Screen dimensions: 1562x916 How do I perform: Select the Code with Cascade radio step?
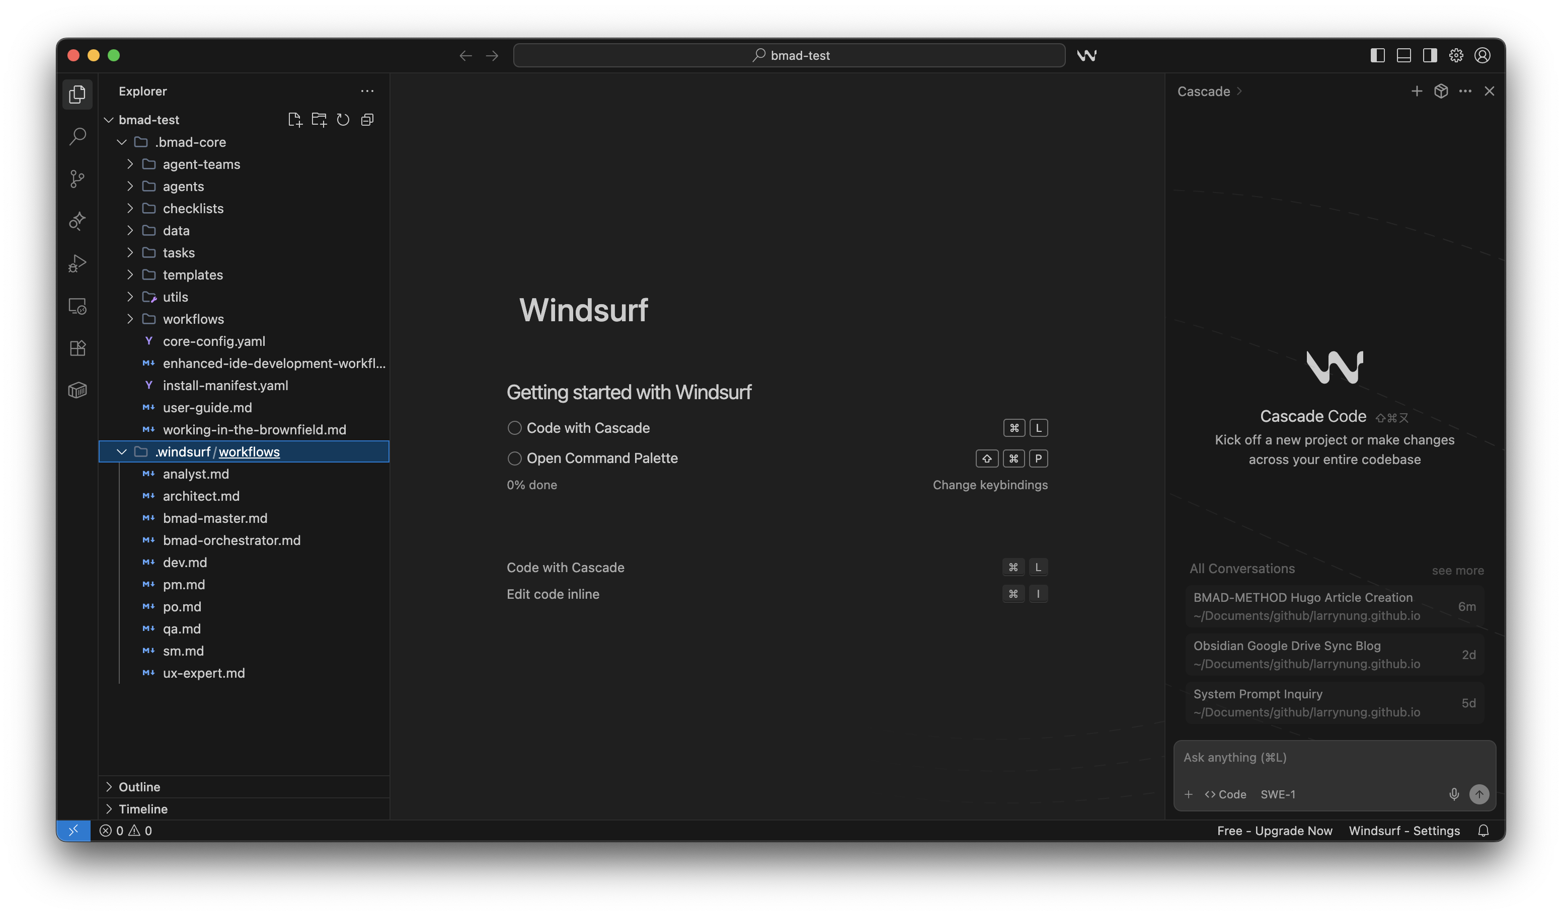coord(514,428)
